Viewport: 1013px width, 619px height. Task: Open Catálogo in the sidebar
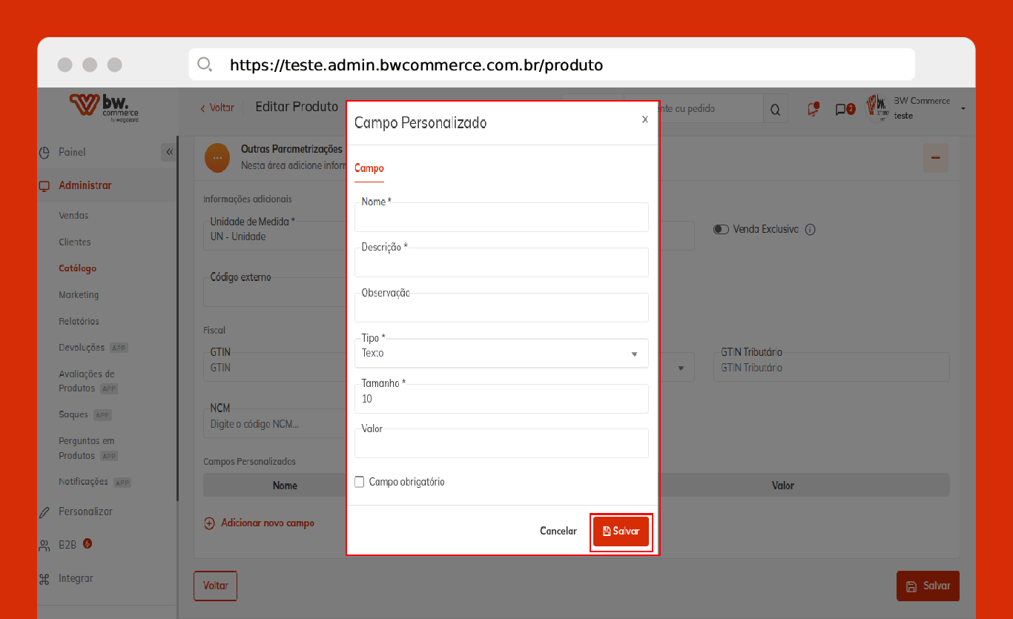click(x=78, y=268)
